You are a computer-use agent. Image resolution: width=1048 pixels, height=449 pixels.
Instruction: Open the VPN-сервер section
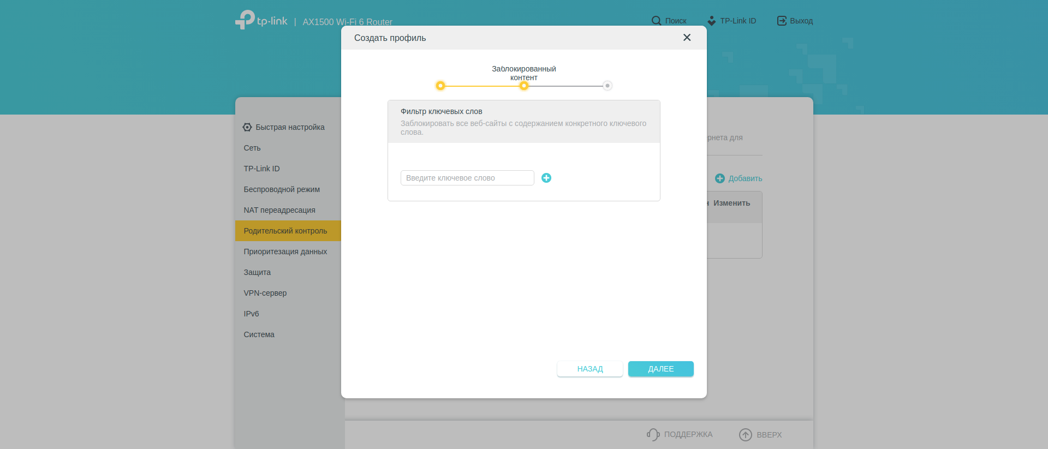265,293
